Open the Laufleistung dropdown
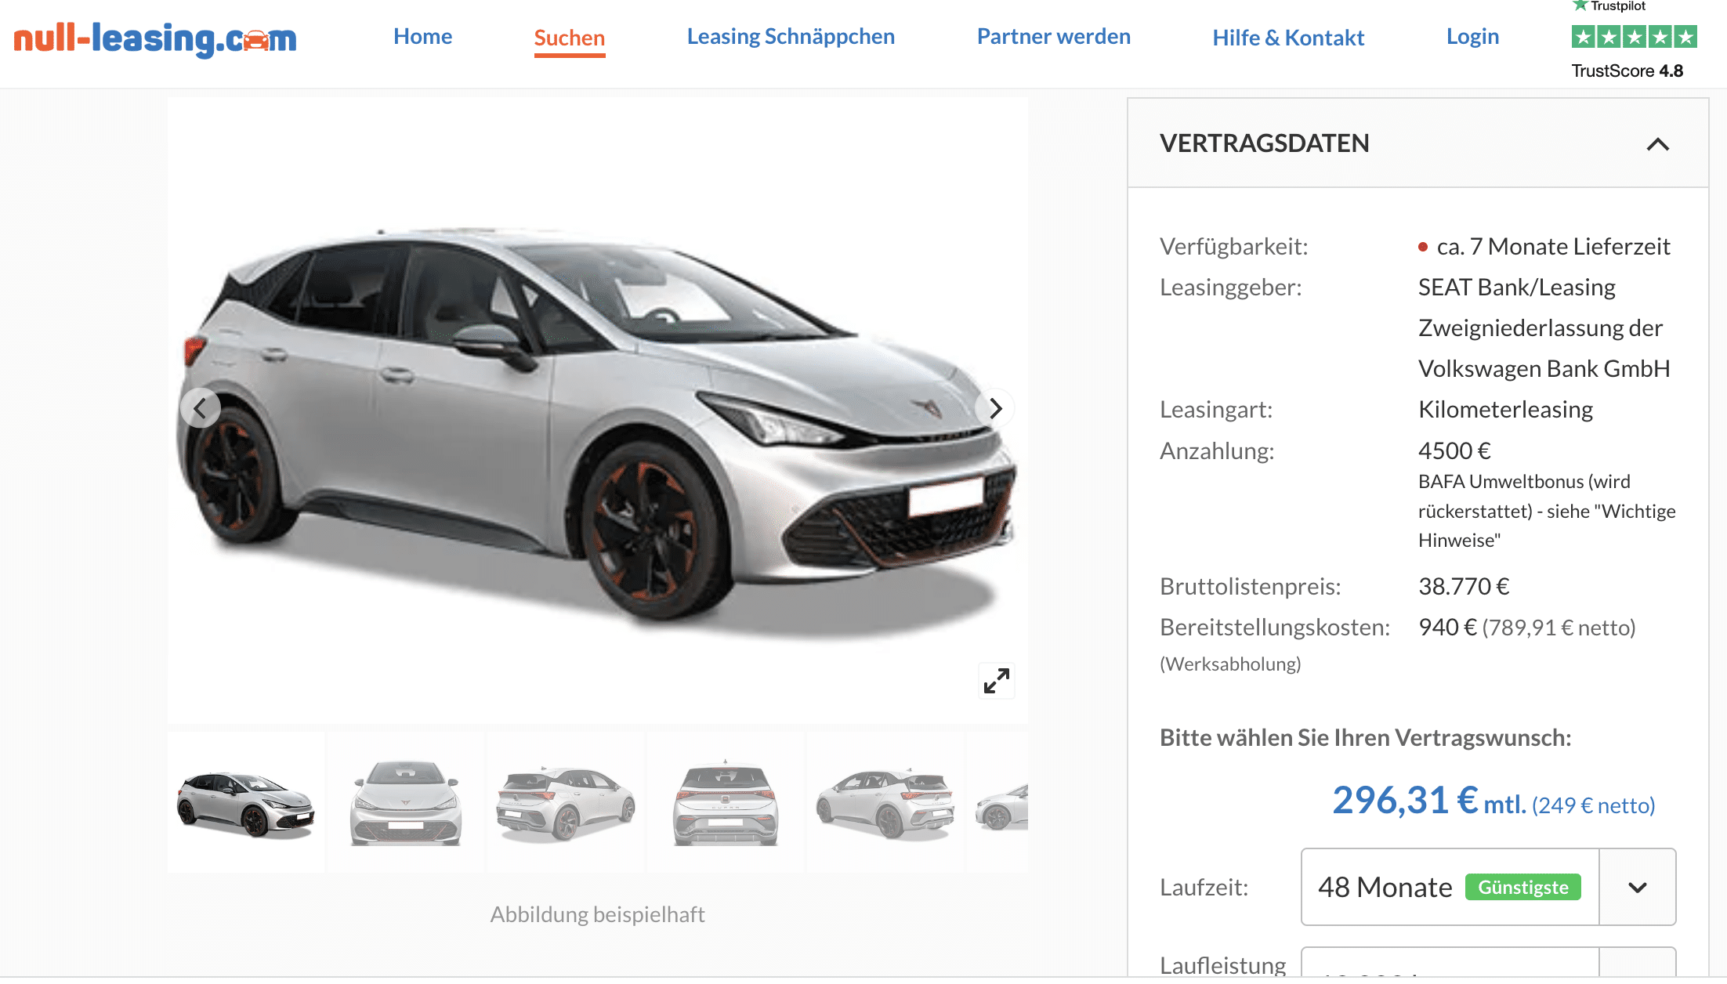1727x984 pixels. click(1488, 962)
